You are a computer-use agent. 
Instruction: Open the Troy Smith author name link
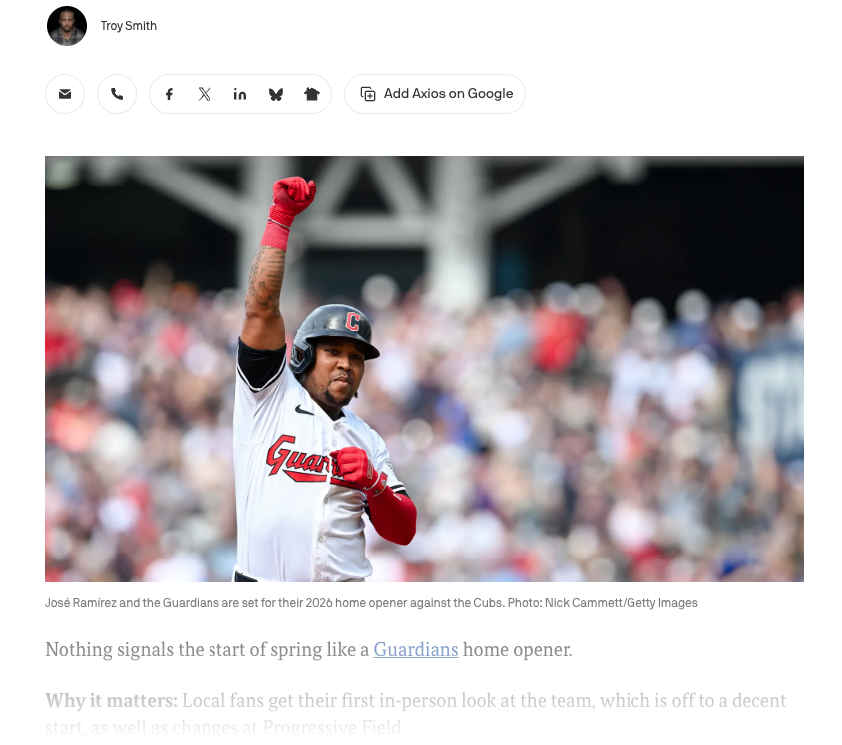[129, 26]
